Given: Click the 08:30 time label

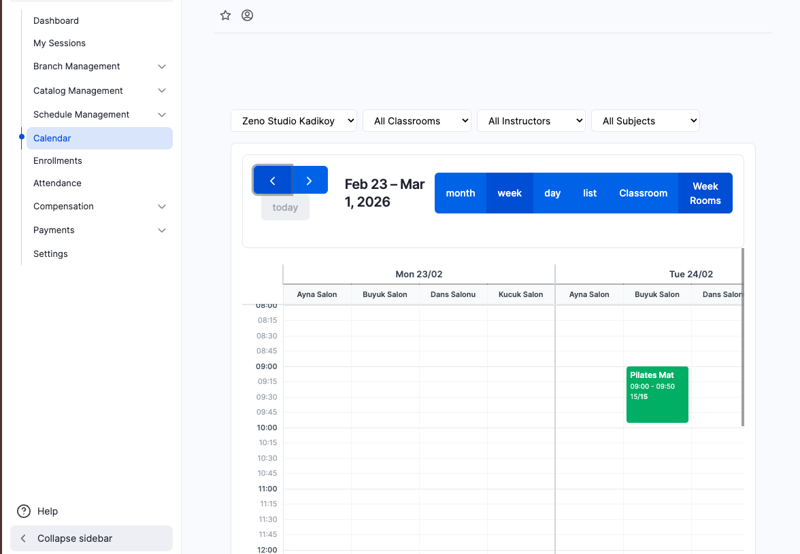Looking at the screenshot, I should tap(267, 336).
